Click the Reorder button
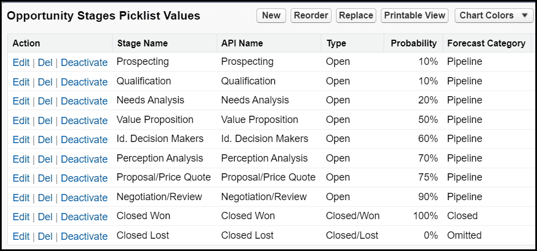Viewport: 537px width, 251px height. point(311,16)
